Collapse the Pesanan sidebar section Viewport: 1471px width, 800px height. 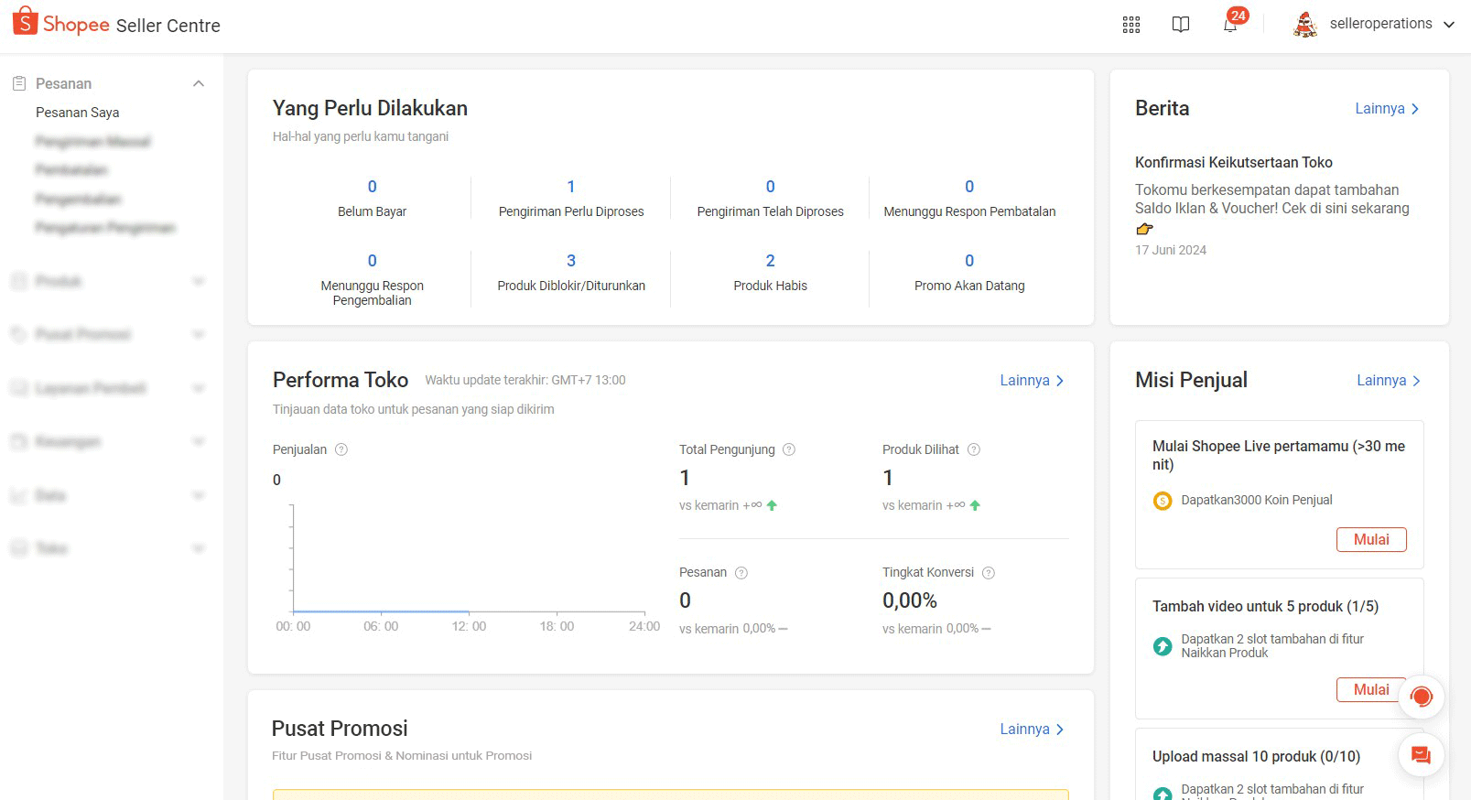[199, 83]
